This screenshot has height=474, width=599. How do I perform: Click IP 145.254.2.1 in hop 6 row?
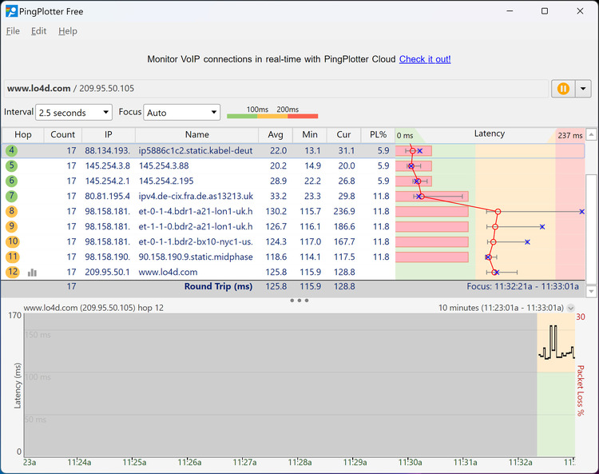[107, 181]
